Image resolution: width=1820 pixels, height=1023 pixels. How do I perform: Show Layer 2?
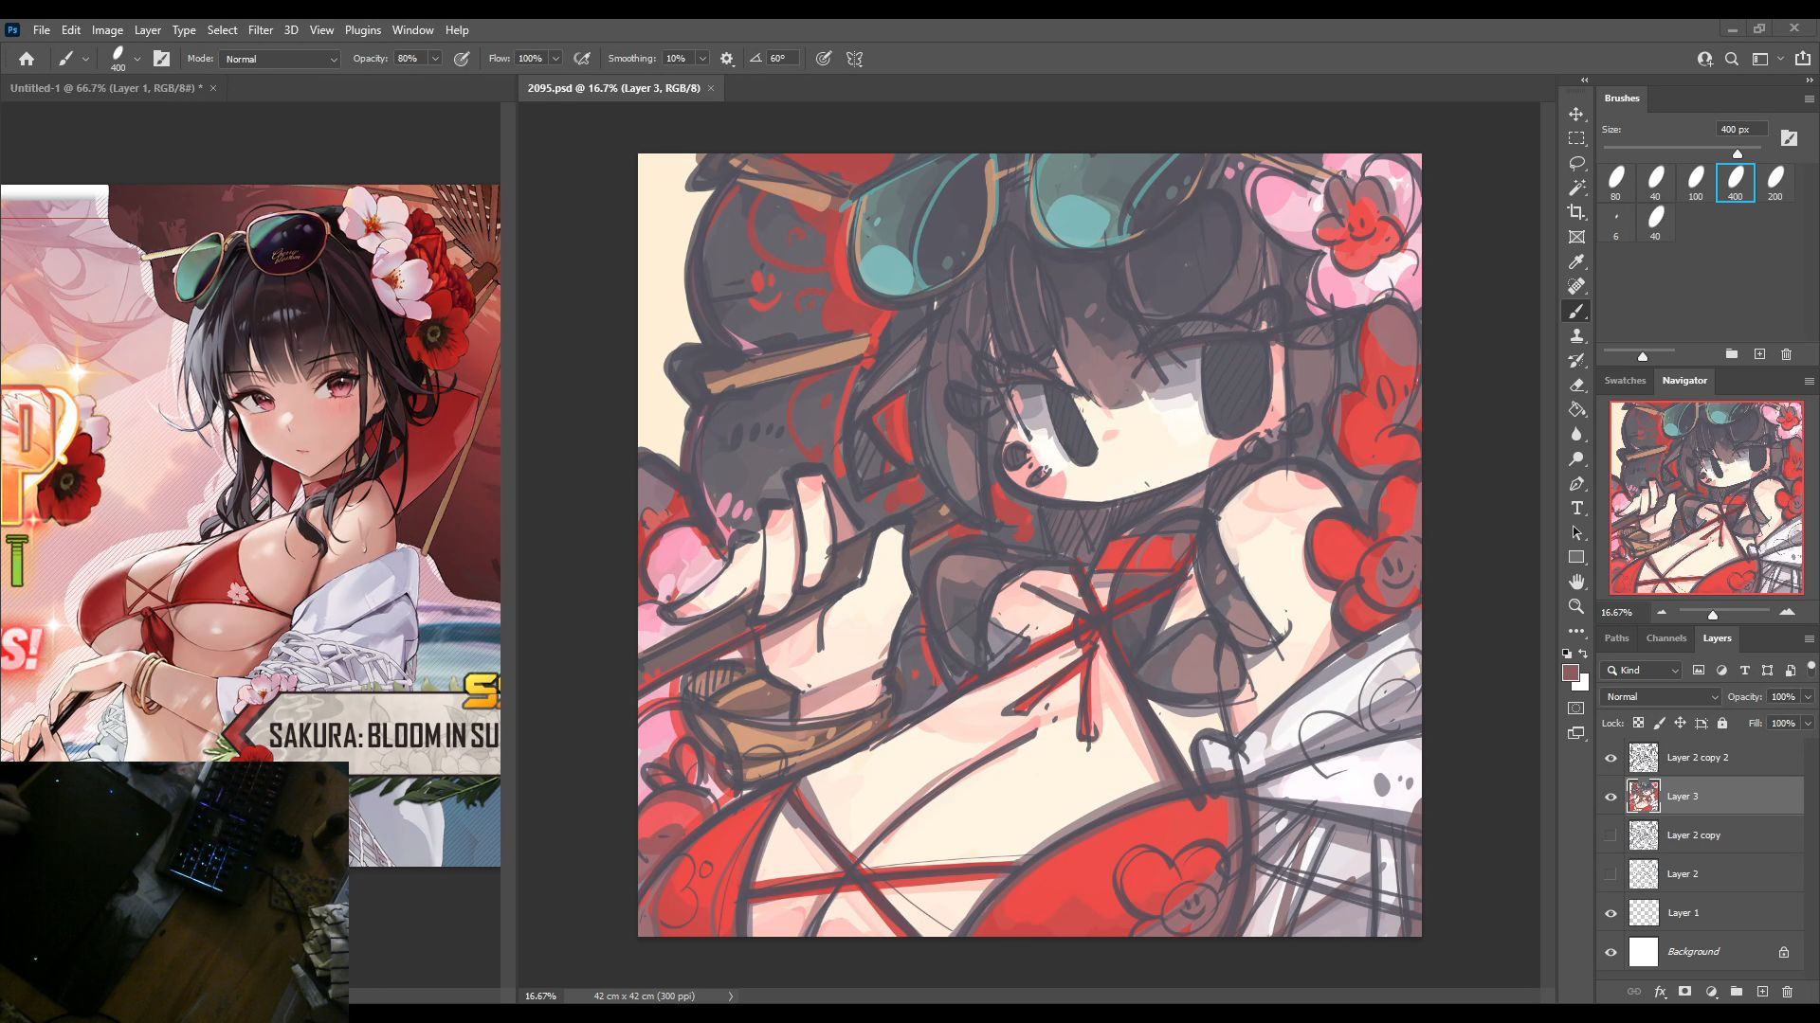(x=1611, y=874)
